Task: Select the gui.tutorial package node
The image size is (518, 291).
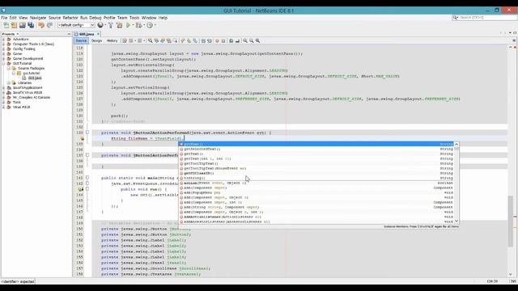Action: (x=31, y=74)
